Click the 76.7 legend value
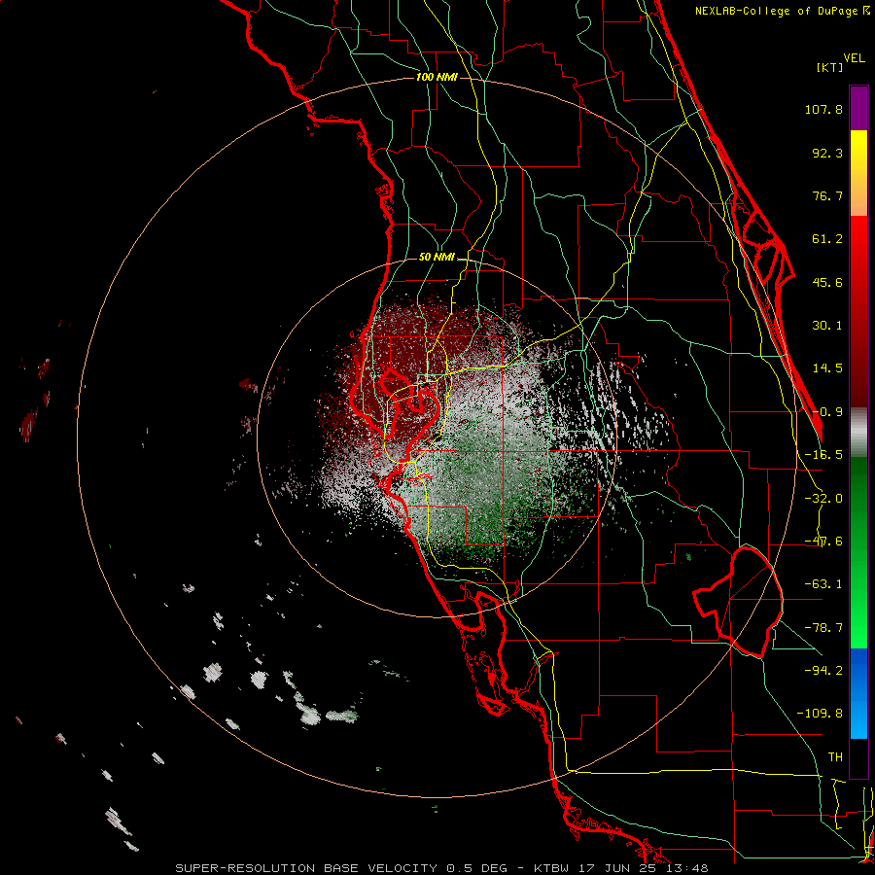The height and width of the screenshot is (875, 875). pos(827,195)
